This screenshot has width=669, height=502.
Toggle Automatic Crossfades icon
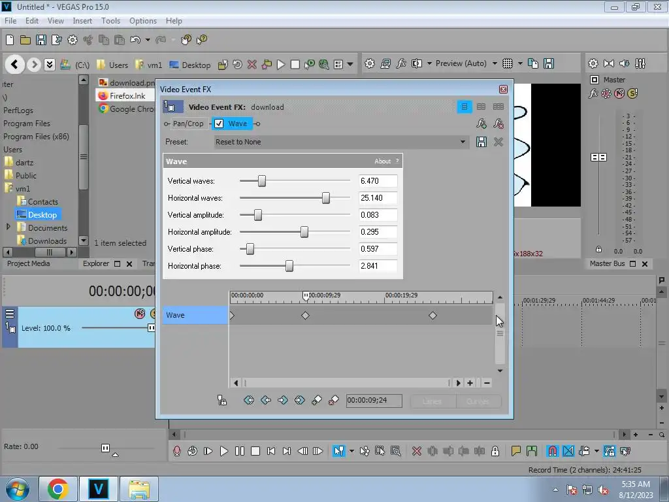pyautogui.click(x=568, y=451)
